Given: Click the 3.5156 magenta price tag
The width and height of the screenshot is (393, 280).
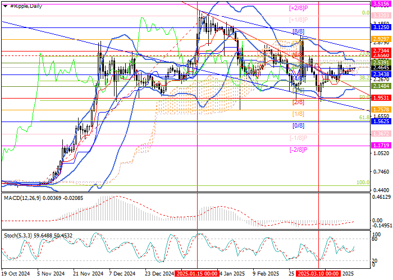Looking at the screenshot, I should (x=381, y=3).
